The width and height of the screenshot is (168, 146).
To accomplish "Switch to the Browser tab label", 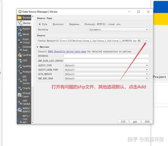I will [x=27, y=18].
